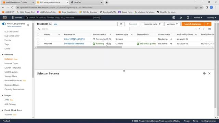Screen dimensions: 219x123
Task: Click zoom-out icon on the Running row
Action: [x=110, y=44]
